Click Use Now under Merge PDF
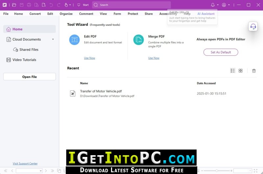Viewport: 263px width, 174px height. coord(154,58)
